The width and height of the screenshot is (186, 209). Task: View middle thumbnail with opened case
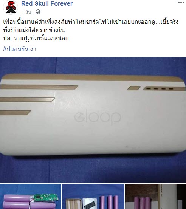click(93, 196)
